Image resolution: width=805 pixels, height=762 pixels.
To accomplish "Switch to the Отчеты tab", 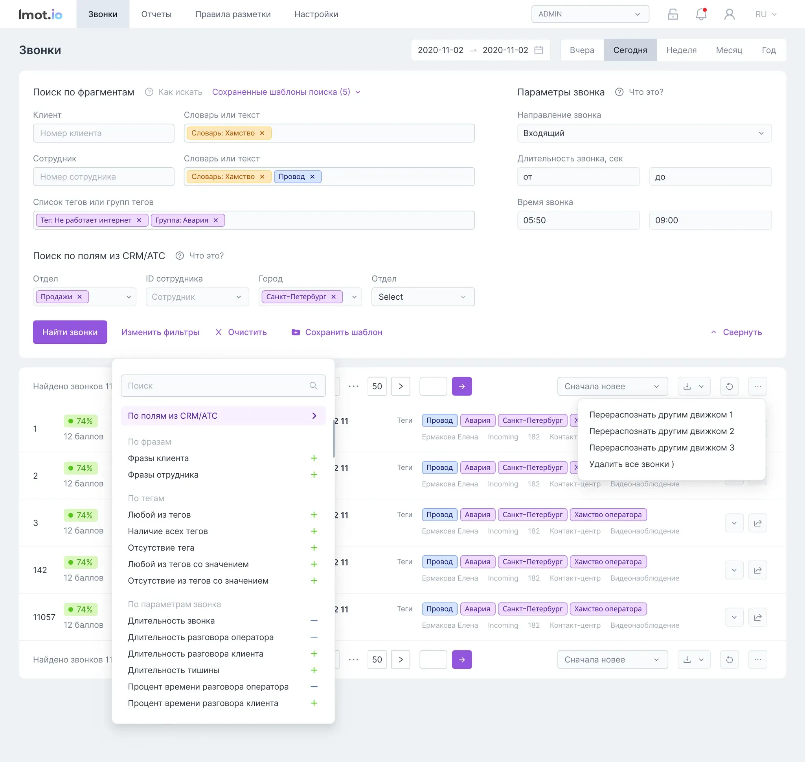I will pyautogui.click(x=156, y=14).
